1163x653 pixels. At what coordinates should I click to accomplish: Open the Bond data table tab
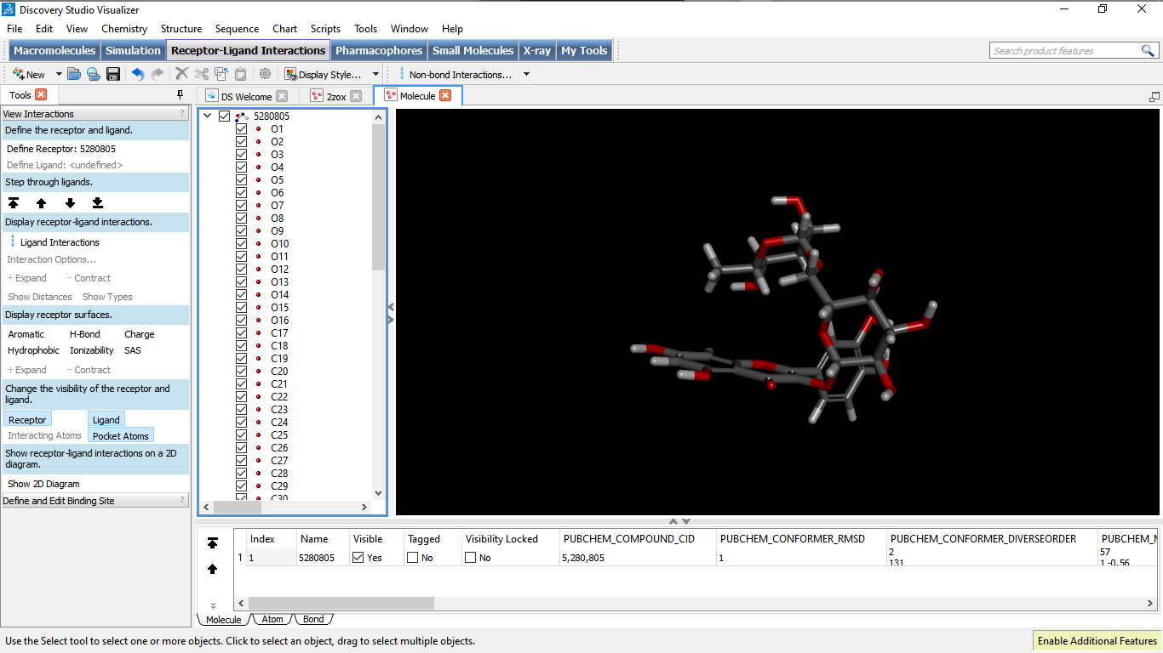click(x=313, y=619)
